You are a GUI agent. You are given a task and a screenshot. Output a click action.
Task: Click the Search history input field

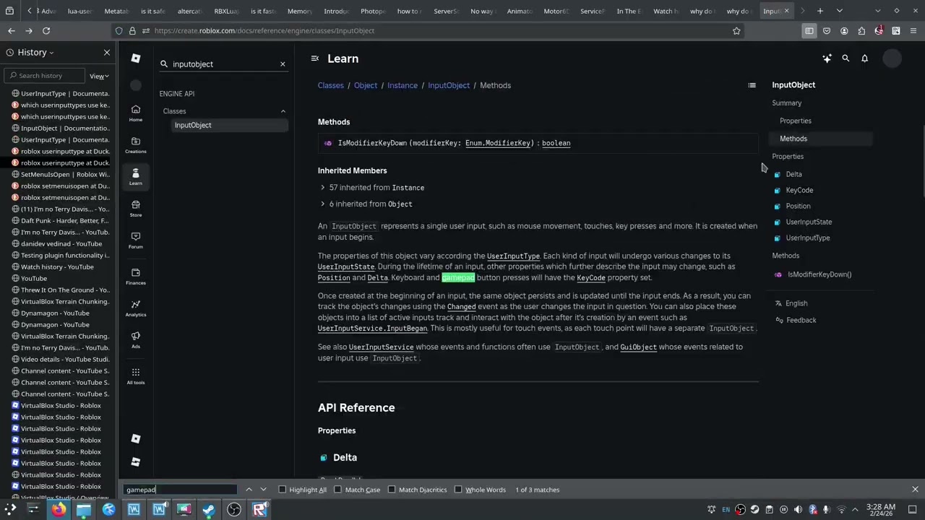[46, 76]
